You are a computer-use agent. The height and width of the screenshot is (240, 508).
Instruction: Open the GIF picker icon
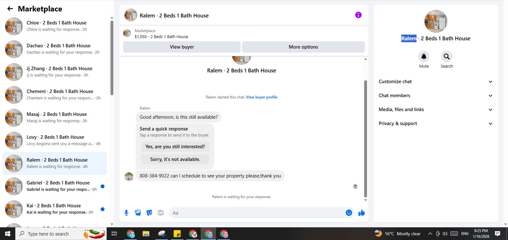pos(161,213)
